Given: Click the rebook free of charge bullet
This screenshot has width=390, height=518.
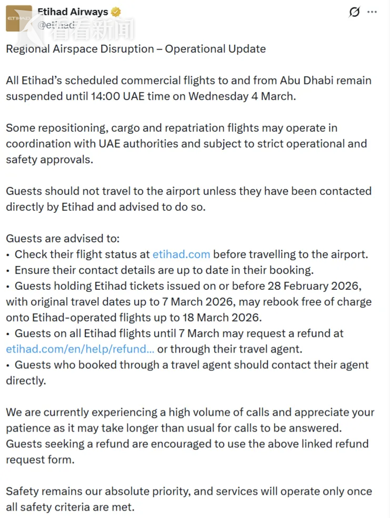Looking at the screenshot, I should coord(188,302).
